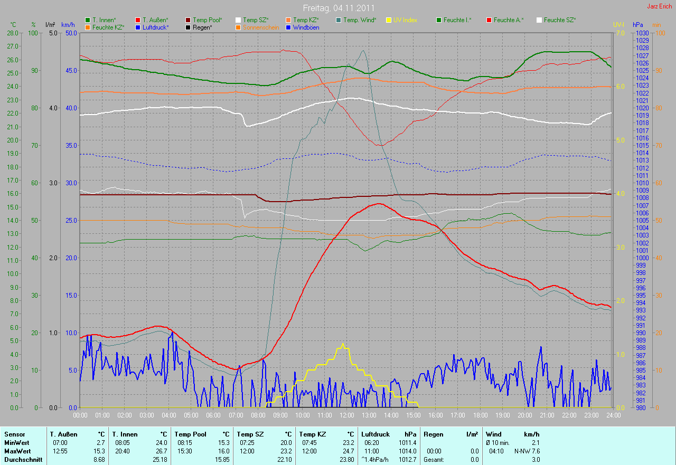The width and height of the screenshot is (676, 465).
Task: Click the 18:00 mark on time axis
Action: (x=480, y=415)
